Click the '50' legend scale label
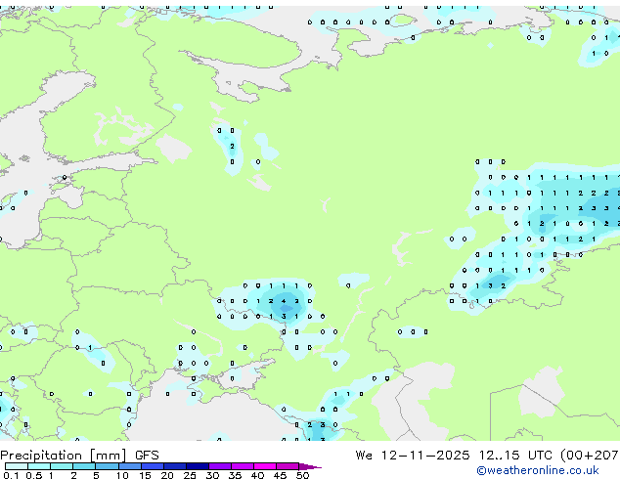This screenshot has width=620, height=479. [x=303, y=475]
